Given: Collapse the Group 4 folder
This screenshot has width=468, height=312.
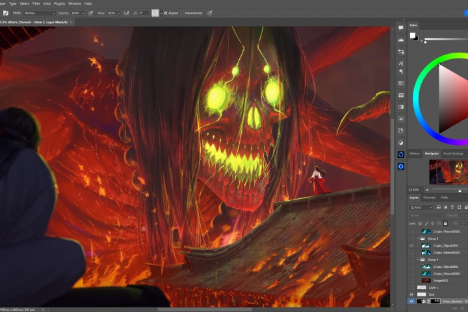Looking at the screenshot, I should 418,259.
